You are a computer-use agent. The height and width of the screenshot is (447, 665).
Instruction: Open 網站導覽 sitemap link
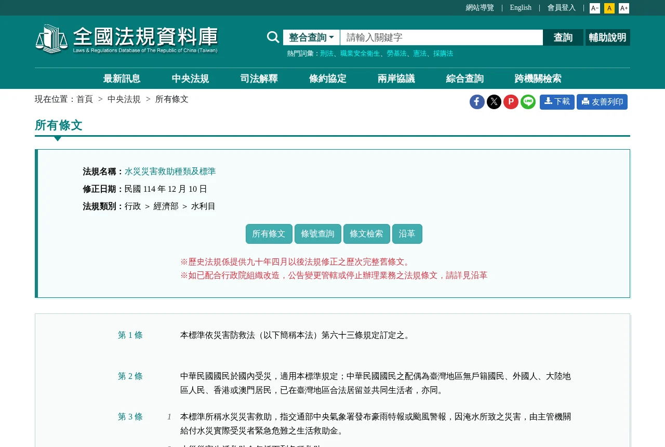click(480, 8)
